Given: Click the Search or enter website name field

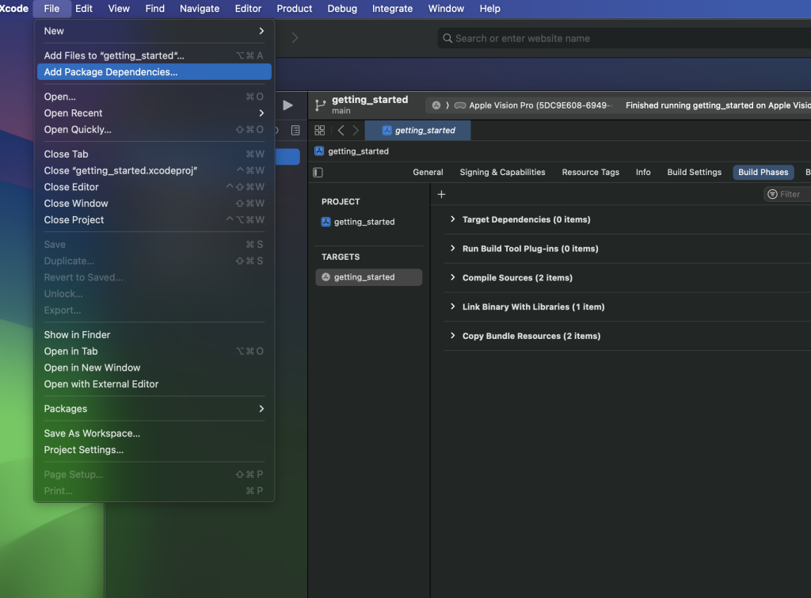Looking at the screenshot, I should [624, 38].
